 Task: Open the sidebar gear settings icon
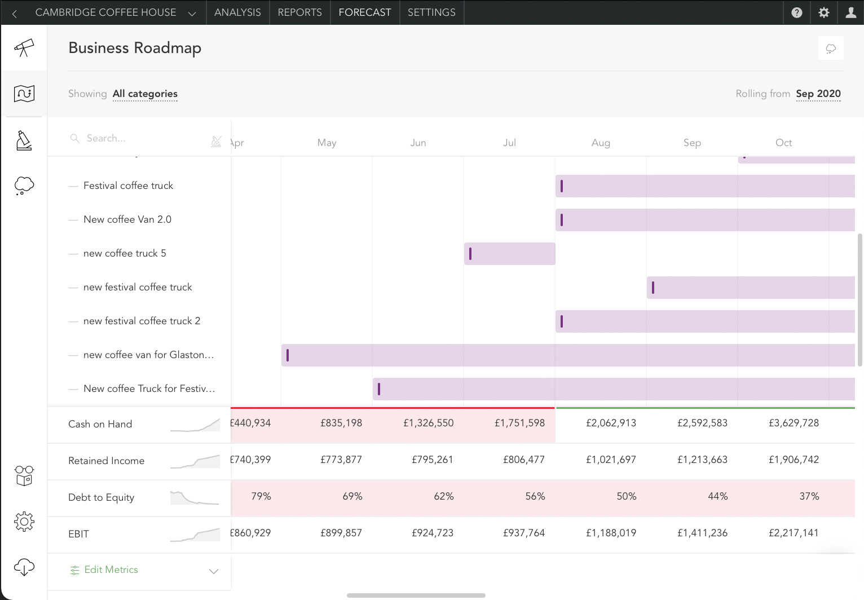click(x=24, y=522)
